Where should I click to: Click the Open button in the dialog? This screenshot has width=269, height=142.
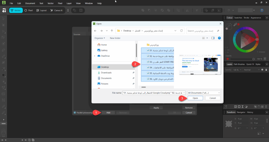point(195,98)
